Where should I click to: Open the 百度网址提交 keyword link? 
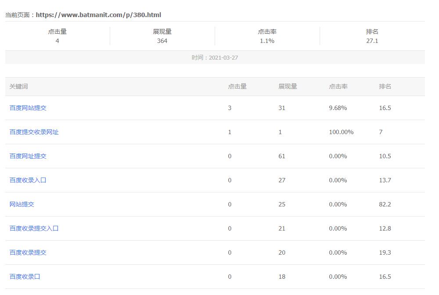28,156
